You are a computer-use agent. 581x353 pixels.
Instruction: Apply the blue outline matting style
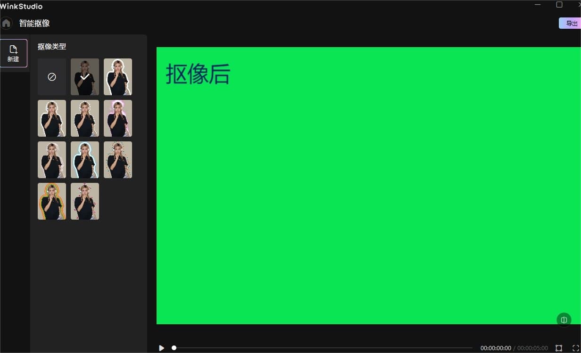pos(85,160)
